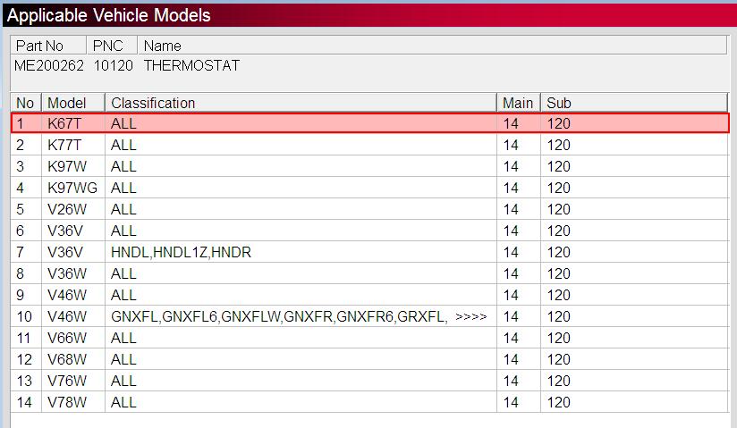The width and height of the screenshot is (737, 428).
Task: Select the THERMOSTAT name text
Action: tap(191, 65)
